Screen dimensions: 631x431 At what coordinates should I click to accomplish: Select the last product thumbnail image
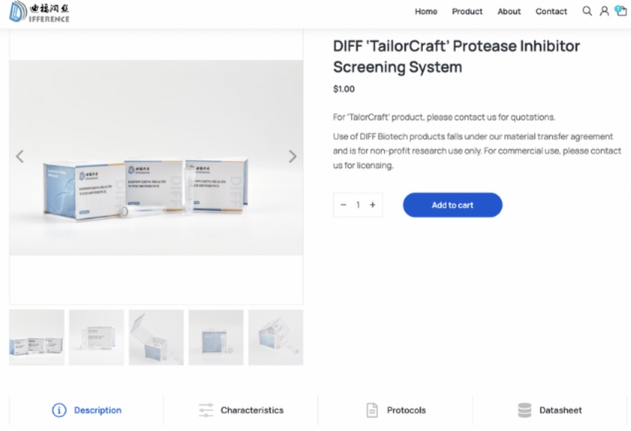click(x=276, y=337)
